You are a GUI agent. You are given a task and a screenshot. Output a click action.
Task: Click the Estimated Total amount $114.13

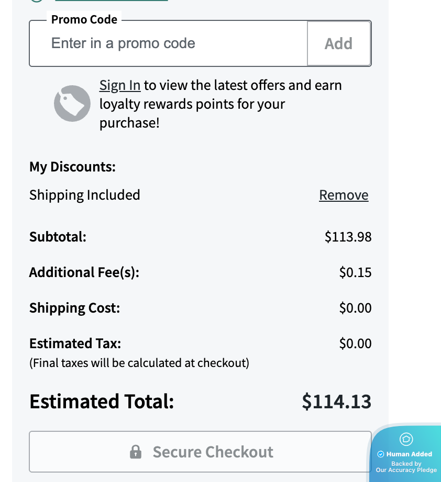click(x=336, y=401)
